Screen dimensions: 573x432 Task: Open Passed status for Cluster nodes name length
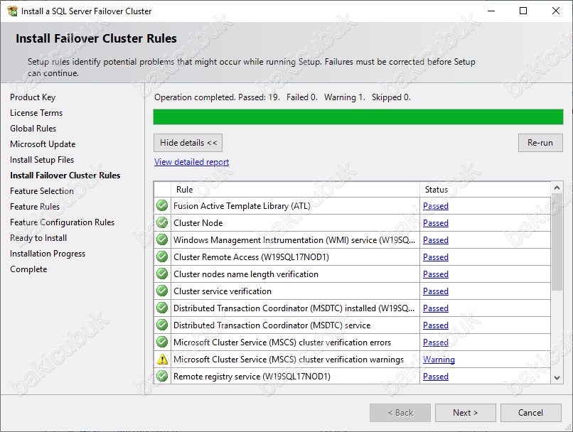[x=436, y=274]
